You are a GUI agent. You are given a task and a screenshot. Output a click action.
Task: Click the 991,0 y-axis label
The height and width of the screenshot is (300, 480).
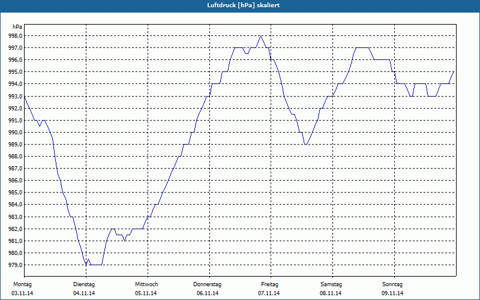16,121
